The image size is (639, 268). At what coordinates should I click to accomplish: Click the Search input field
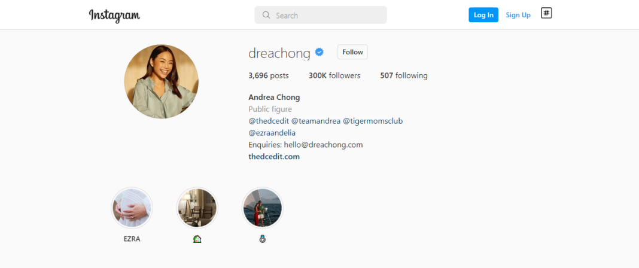321,15
